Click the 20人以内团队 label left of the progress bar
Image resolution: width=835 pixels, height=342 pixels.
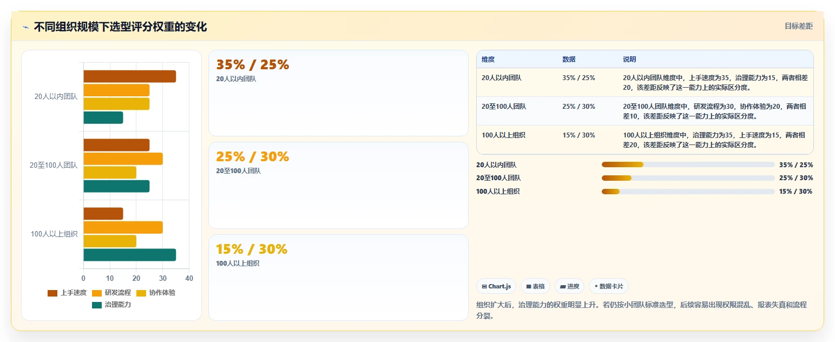[496, 165]
